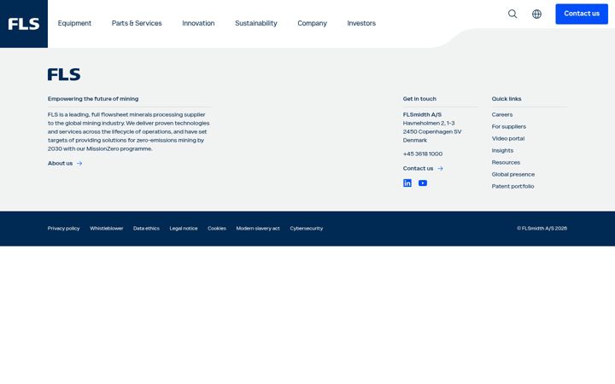
Task: Click the Get in touch heading
Action: (x=419, y=99)
